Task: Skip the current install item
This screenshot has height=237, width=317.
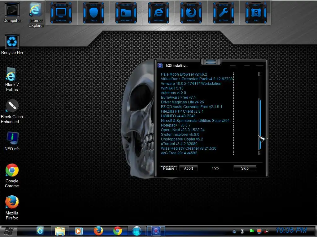Action: point(245,168)
